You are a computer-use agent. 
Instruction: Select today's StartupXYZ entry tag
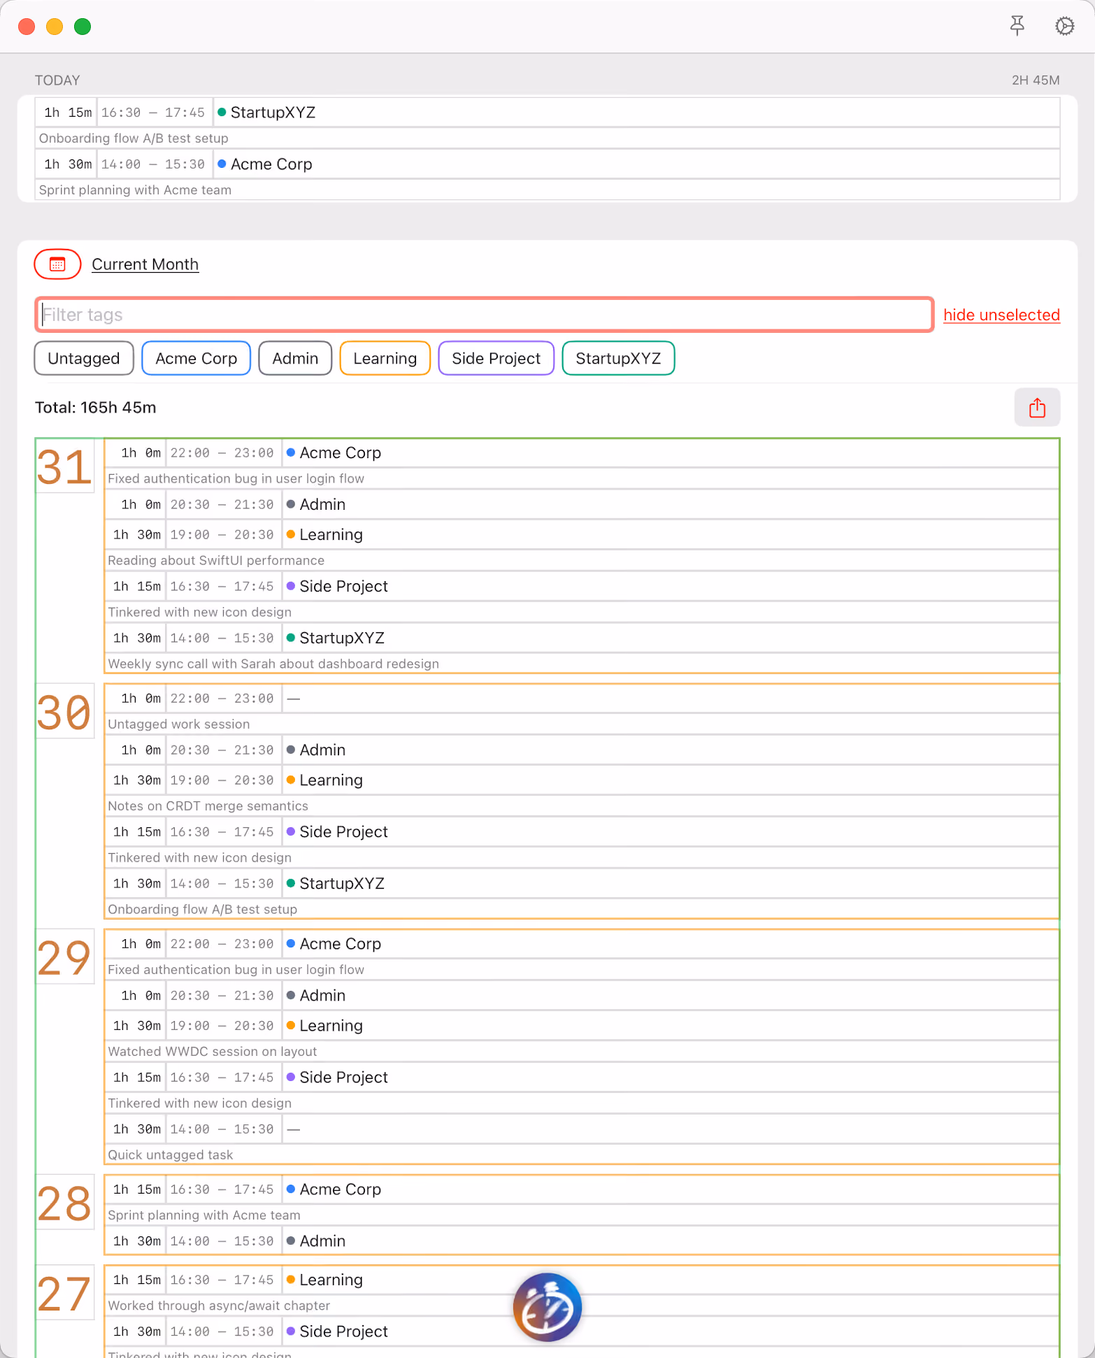(x=266, y=113)
